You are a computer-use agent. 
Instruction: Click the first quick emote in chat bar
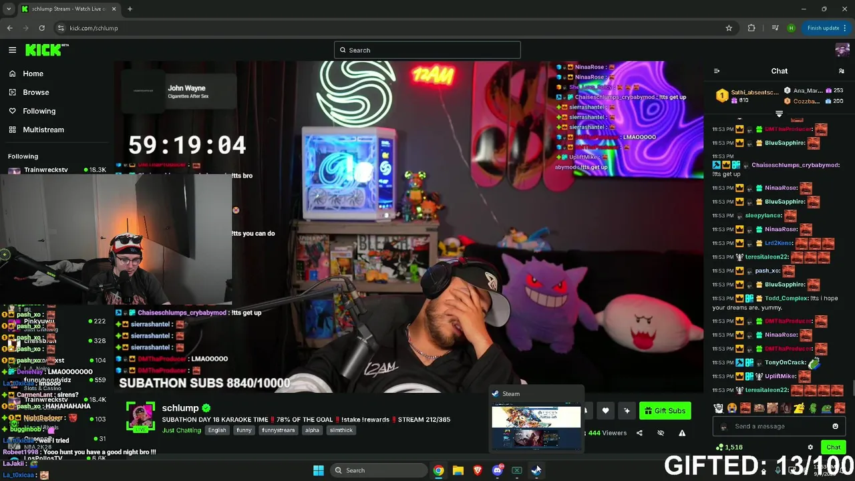[x=718, y=408]
